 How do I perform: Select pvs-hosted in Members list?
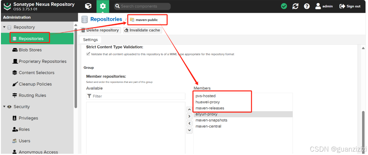coord(243,96)
